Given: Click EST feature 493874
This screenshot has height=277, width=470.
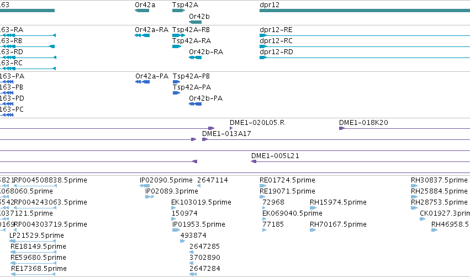Looking at the screenshot, I should [183, 241].
